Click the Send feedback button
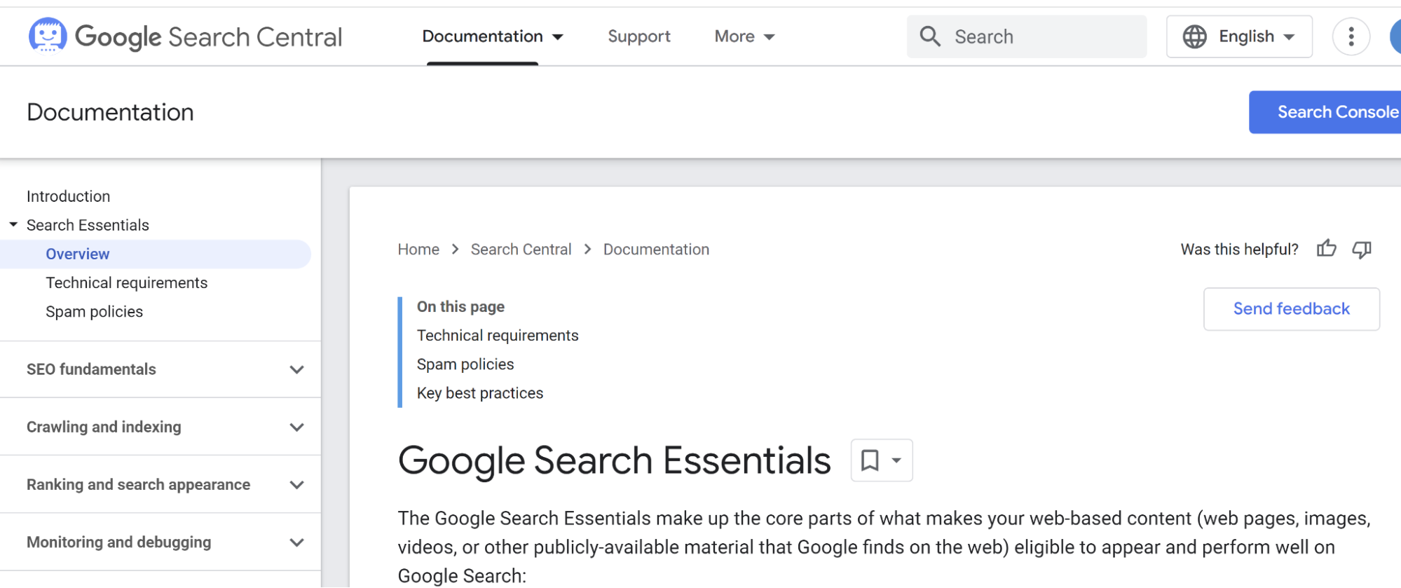Viewport: 1401px width, 588px height. [1291, 309]
